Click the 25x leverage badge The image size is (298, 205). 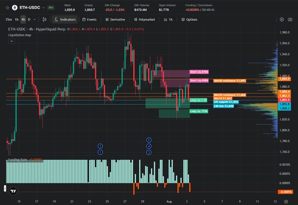tap(51, 7)
